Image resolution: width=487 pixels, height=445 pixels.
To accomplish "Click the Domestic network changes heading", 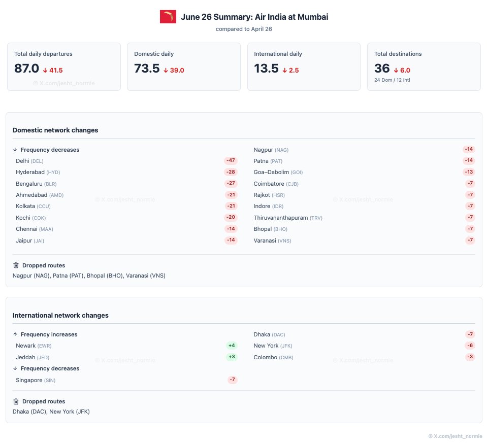I will (x=55, y=130).
